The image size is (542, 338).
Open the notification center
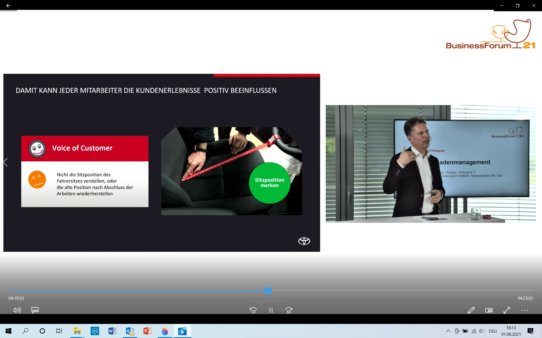point(530,331)
